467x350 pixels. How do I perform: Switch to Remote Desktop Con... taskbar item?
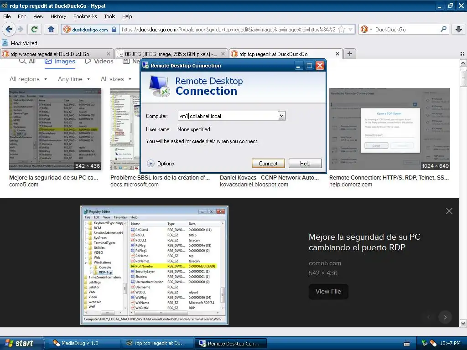pos(230,343)
